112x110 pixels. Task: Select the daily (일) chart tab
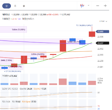[x=6, y=6]
